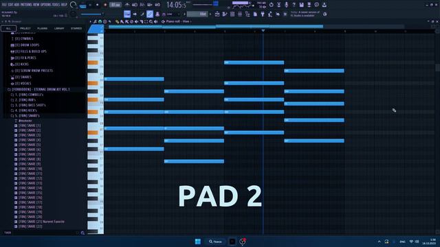Select the piano roll paint brush tool
This screenshot has height=247, width=440.
tap(122, 21)
